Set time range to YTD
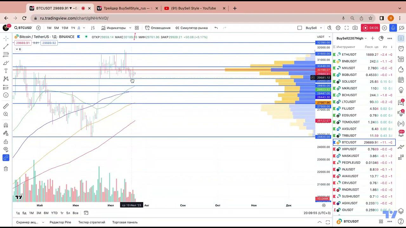Screen dimensions: 406x228 [54, 213]
